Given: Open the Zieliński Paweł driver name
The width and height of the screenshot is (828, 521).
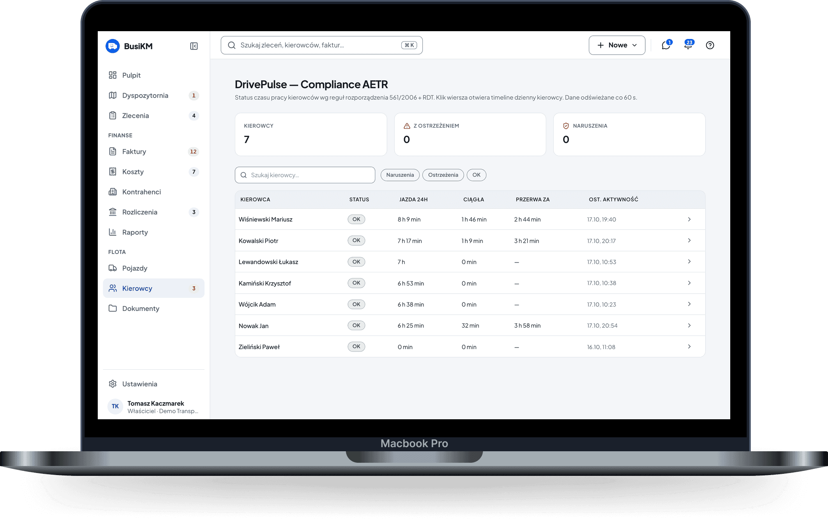Looking at the screenshot, I should (259, 347).
